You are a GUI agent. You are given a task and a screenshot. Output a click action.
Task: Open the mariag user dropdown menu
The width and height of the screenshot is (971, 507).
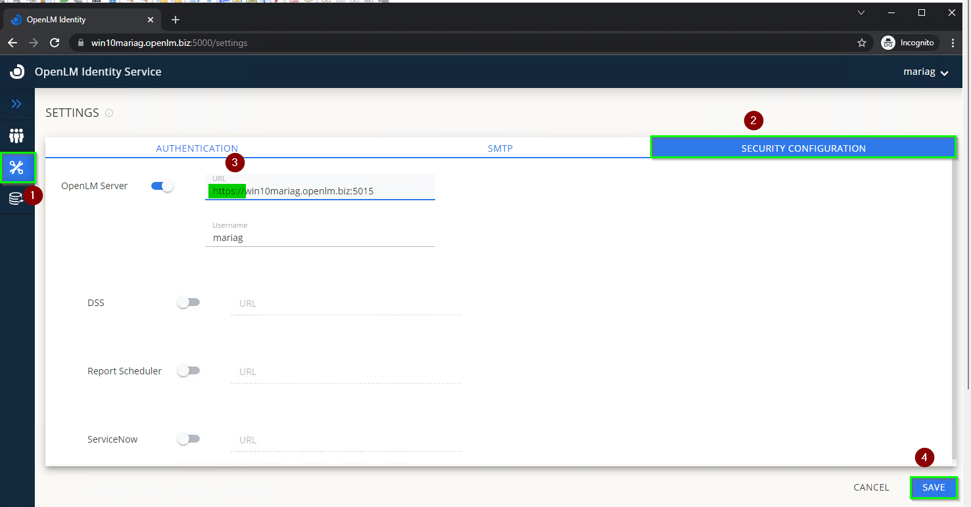tap(925, 72)
